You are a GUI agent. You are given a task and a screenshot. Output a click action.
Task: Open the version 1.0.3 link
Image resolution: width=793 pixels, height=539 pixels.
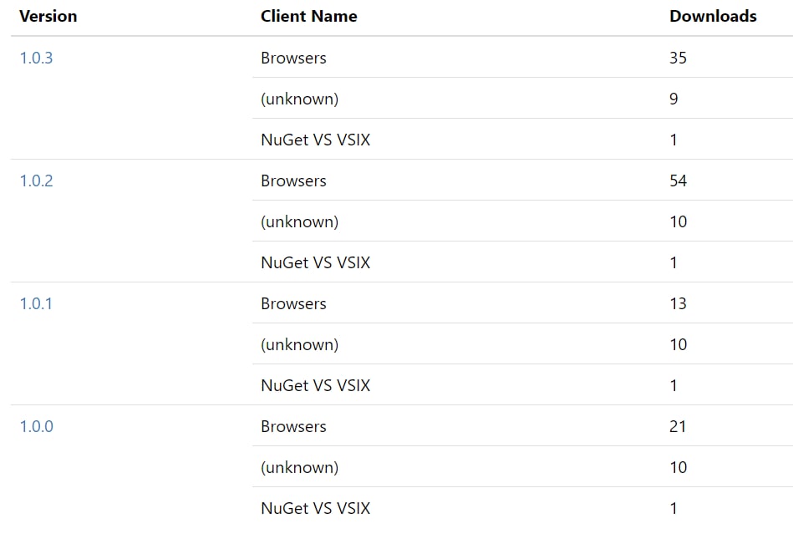[36, 58]
